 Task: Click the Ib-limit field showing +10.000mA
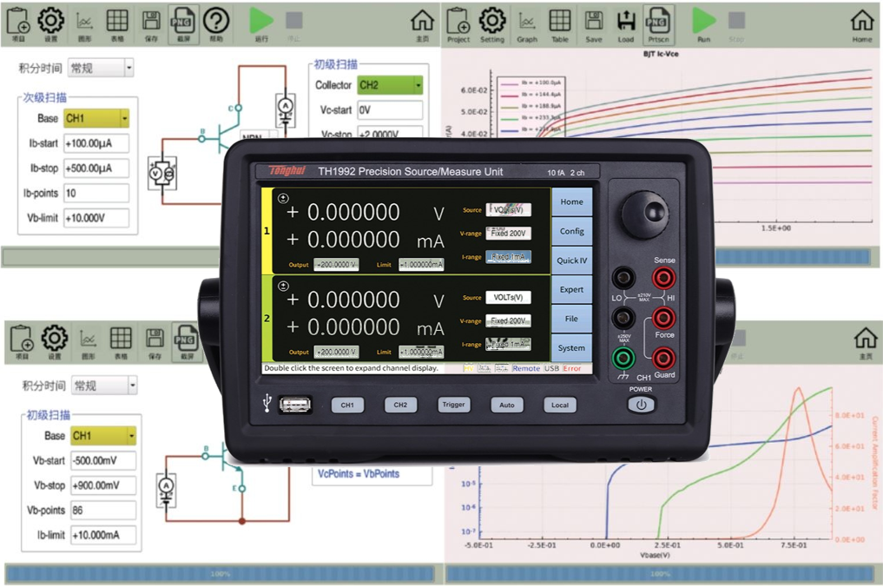(x=103, y=535)
